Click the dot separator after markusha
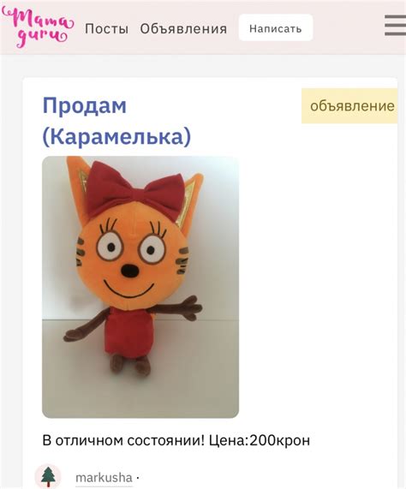406x489 pixels. (x=138, y=478)
